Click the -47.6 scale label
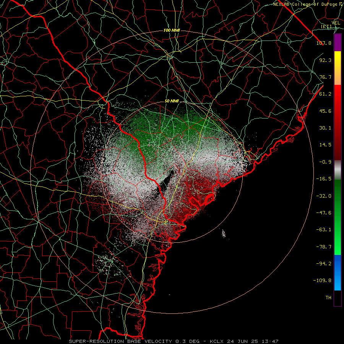The height and width of the screenshot is (344, 344). pos(324,213)
